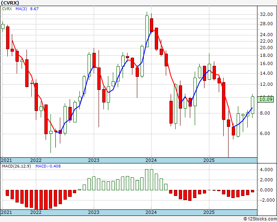Click the 20.00 price axis label
277x222 pixels.
click(266, 48)
